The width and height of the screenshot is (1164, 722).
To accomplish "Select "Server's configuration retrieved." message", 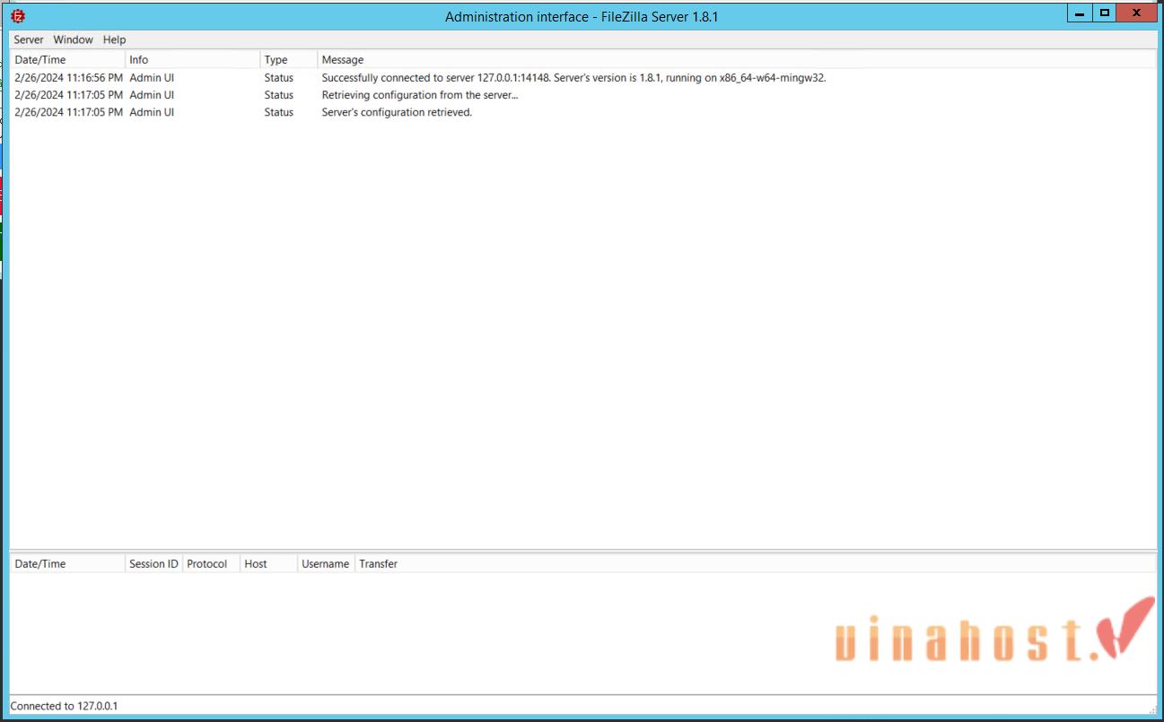I will coord(397,112).
